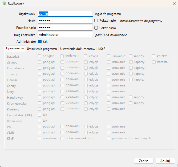Tick the Eksport dok. (JPK) tak checkbox
Screen dimensions: 178x167
pos(39,115)
